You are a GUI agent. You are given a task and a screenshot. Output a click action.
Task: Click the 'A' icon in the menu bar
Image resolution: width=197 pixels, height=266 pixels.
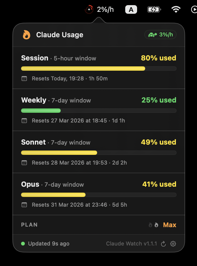[131, 9]
